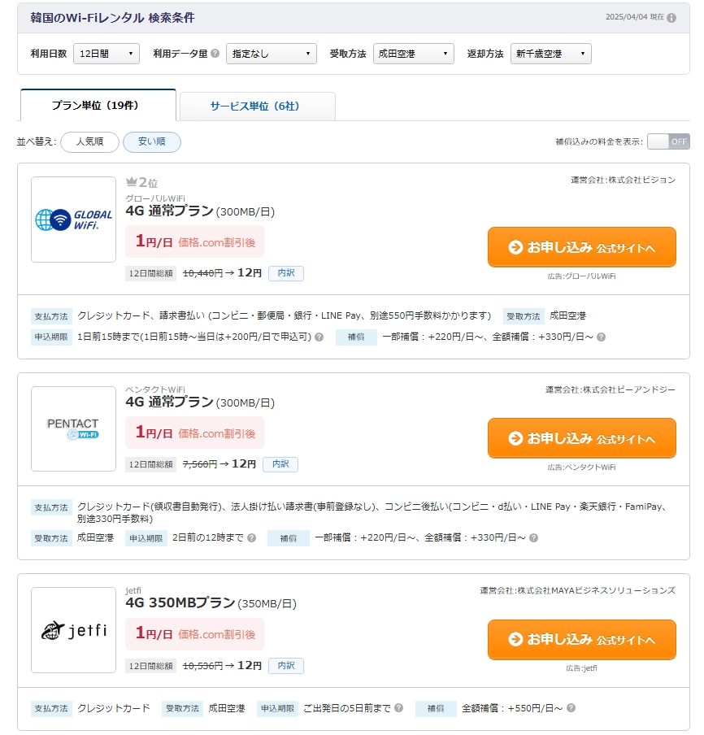Open 内訳 for the jetfi plan
Image resolution: width=704 pixels, height=735 pixels.
click(286, 666)
